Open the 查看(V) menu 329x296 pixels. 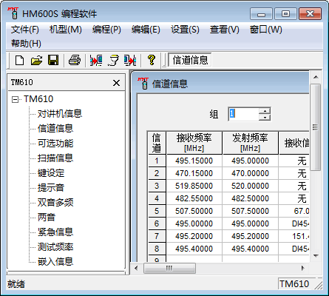(225, 30)
